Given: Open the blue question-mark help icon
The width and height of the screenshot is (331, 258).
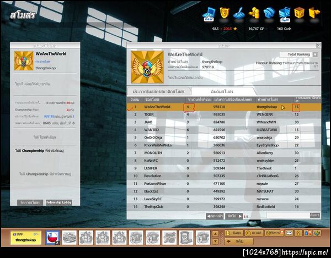Looking at the screenshot, I should pos(269,13).
